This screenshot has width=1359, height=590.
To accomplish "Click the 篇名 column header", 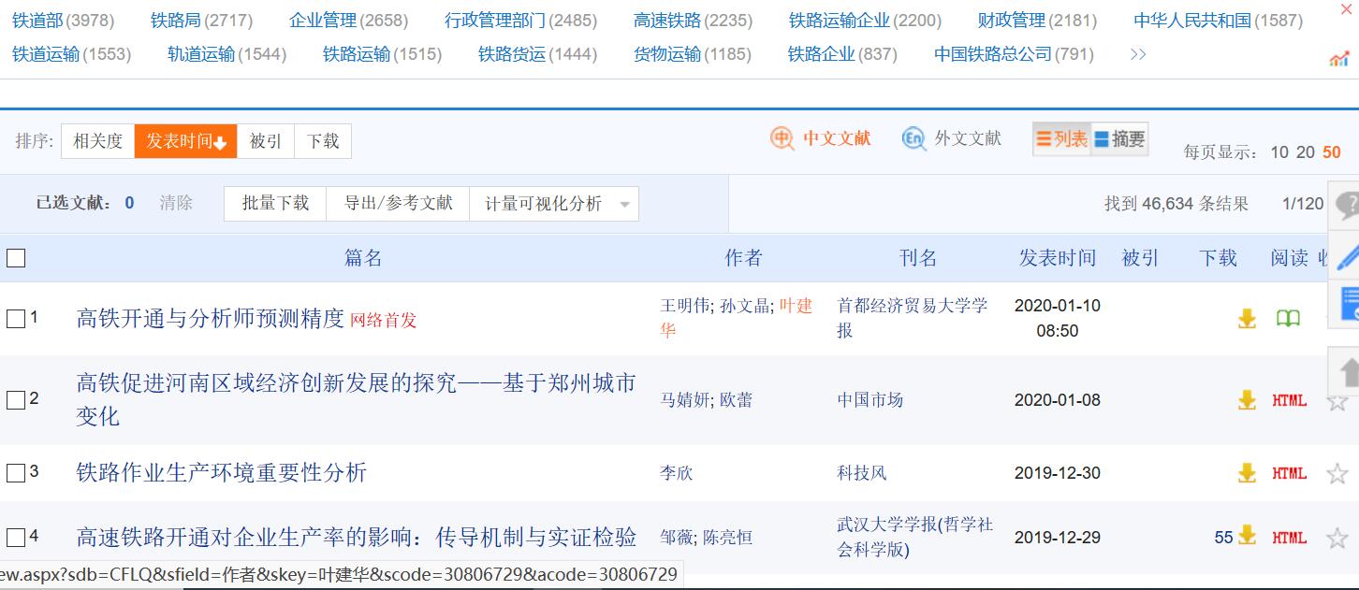I will click(x=363, y=258).
